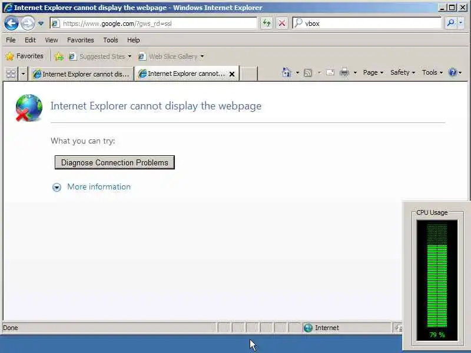This screenshot has width=471, height=353.
Task: Refresh the page with green arrows icon
Action: (267, 23)
